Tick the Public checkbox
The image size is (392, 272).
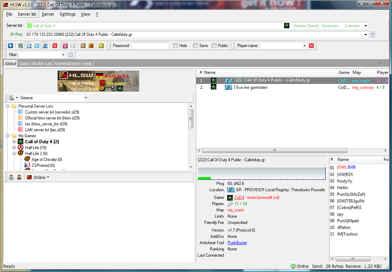tap(214, 45)
